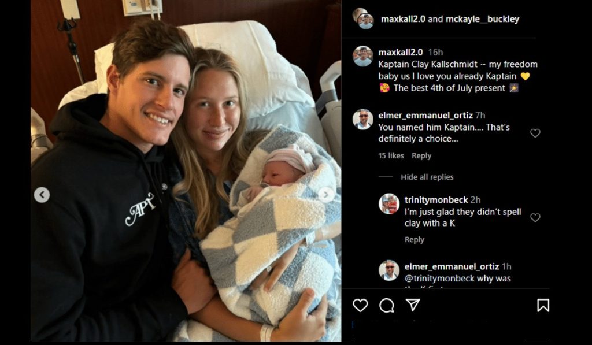Open header combined profile avatars
This screenshot has height=345, width=592.
coord(363,18)
